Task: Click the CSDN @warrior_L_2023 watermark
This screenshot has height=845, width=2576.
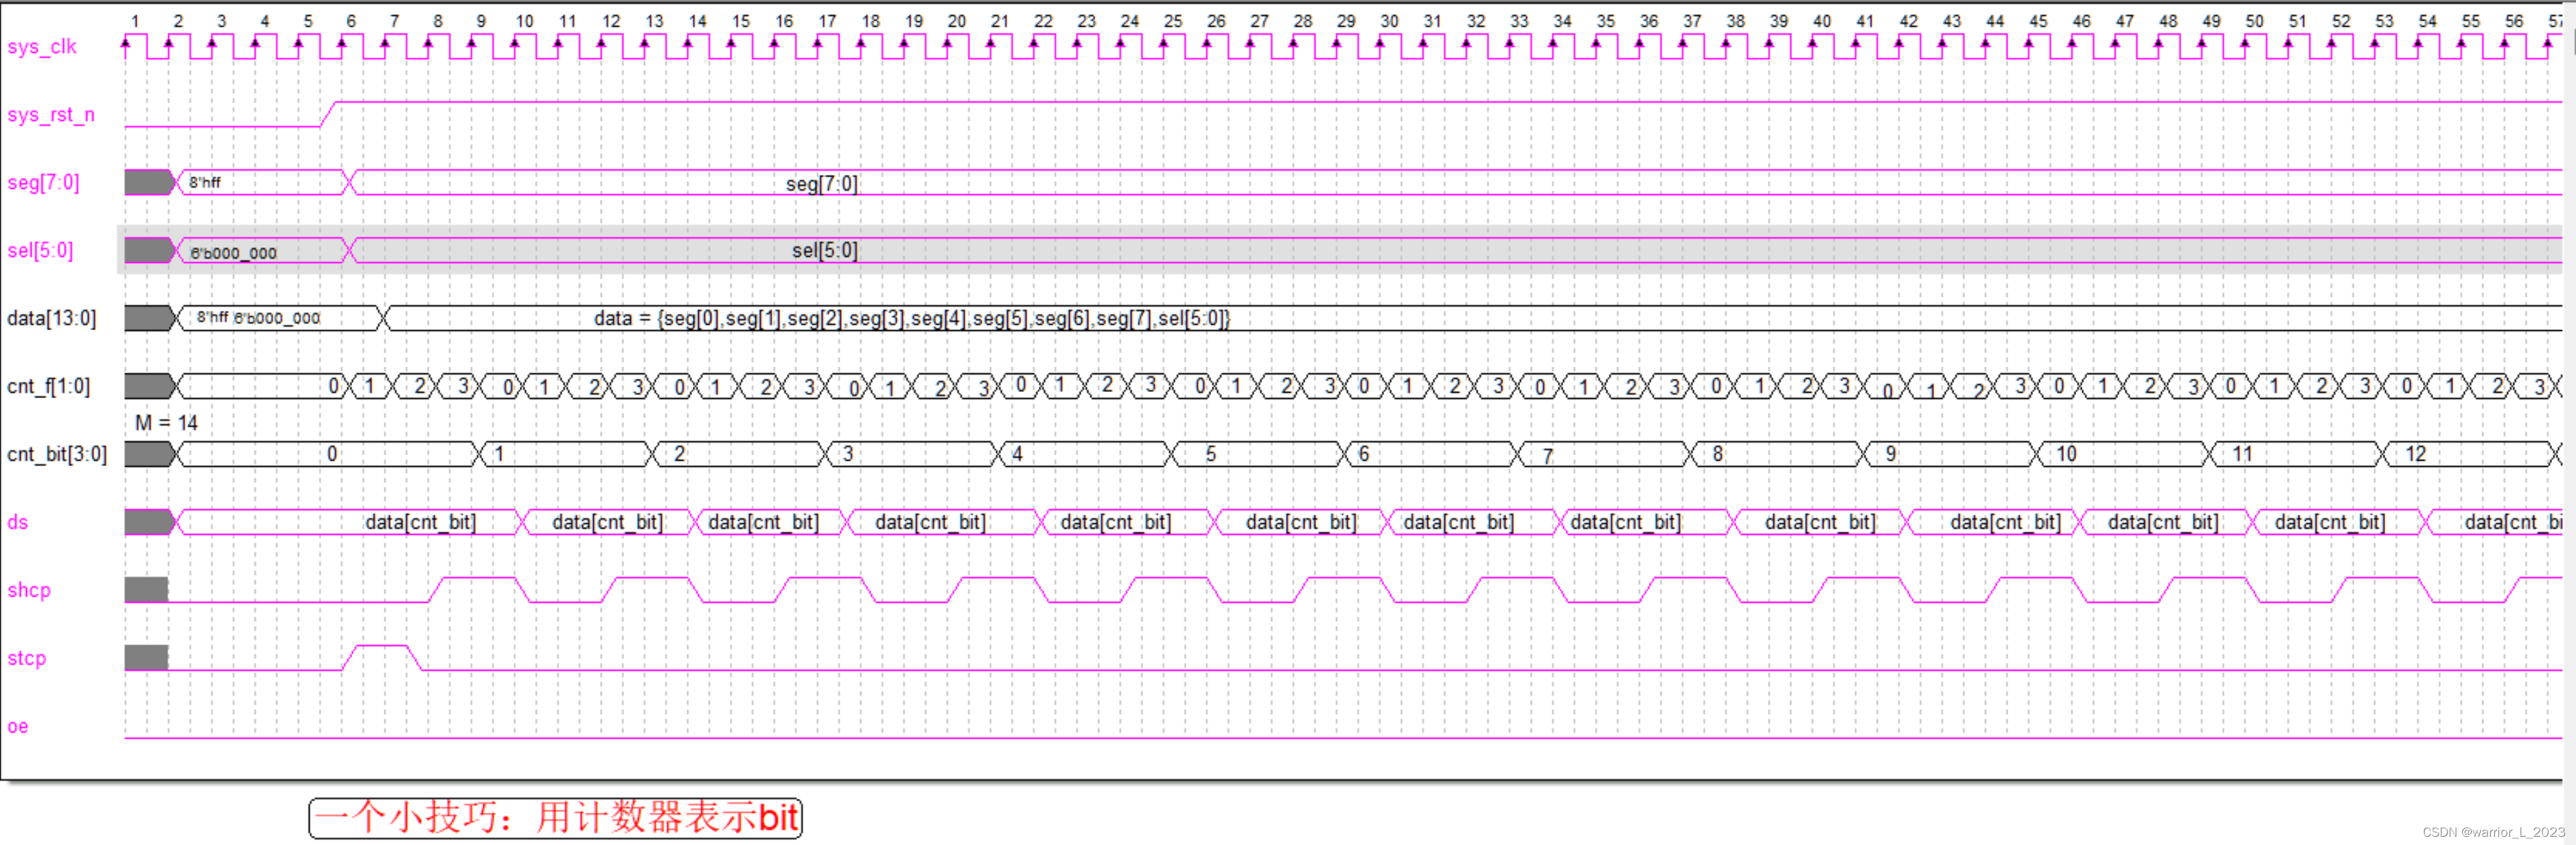Action: coord(2493,832)
